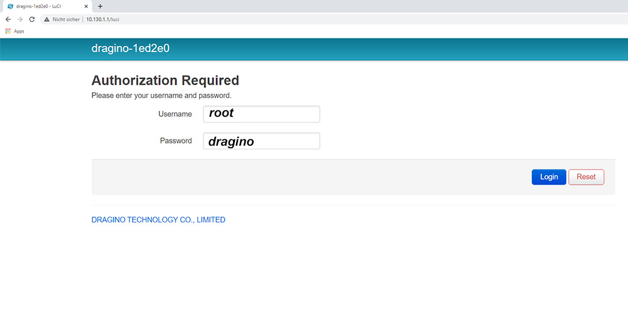This screenshot has height=314, width=628.
Task: Open the DRAGINO TECHNOLOGY CO., LIMITED link
Action: pyautogui.click(x=158, y=220)
